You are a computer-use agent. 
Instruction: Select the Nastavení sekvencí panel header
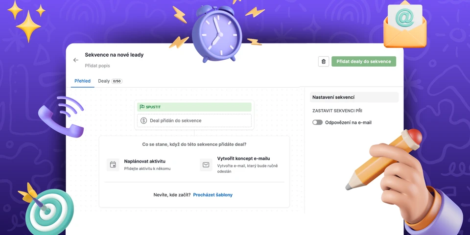click(333, 97)
